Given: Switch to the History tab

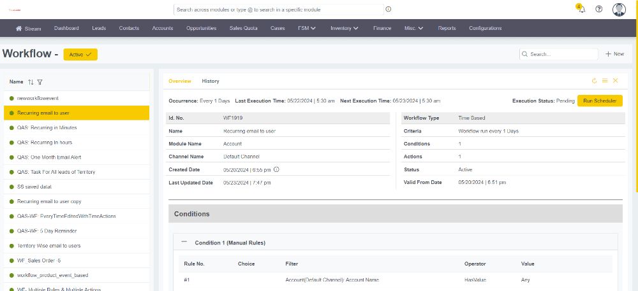Looking at the screenshot, I should click(x=211, y=81).
